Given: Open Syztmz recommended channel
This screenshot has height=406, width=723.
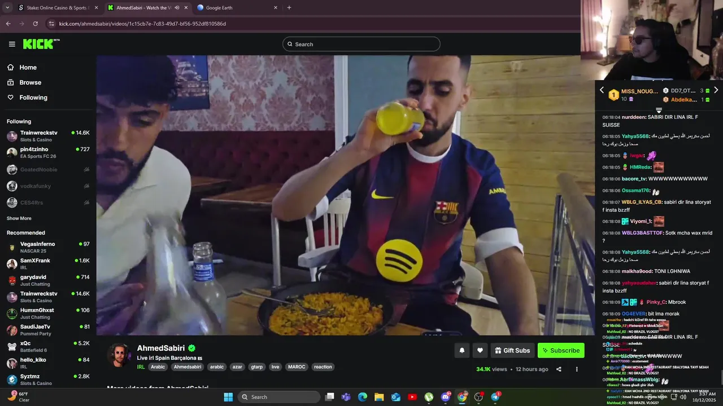Looking at the screenshot, I should [48, 379].
